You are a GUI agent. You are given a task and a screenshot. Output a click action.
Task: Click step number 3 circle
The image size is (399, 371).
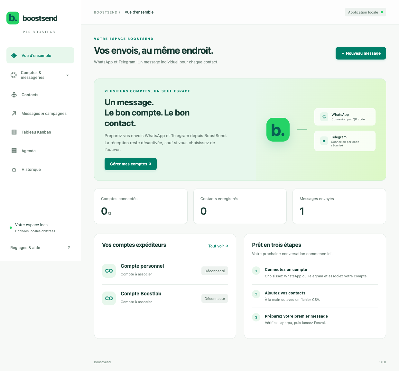pos(256,317)
